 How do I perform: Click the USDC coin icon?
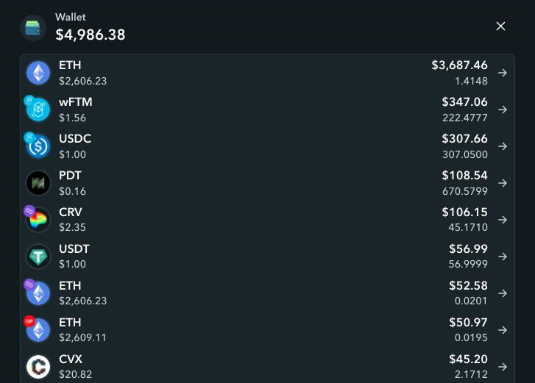[38, 146]
